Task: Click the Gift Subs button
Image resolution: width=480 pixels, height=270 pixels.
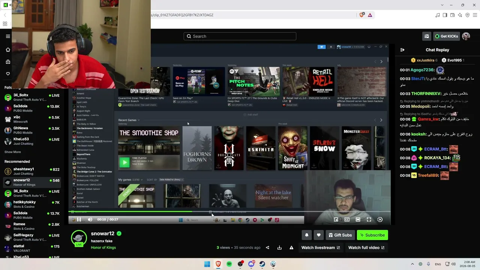Action: coord(340,235)
